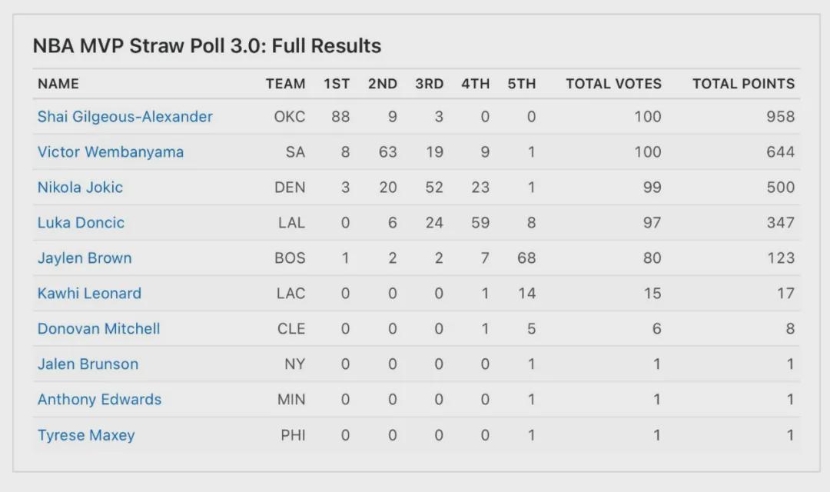The image size is (830, 492).
Task: Click the TOTAL VOTES column header
Action: point(614,84)
